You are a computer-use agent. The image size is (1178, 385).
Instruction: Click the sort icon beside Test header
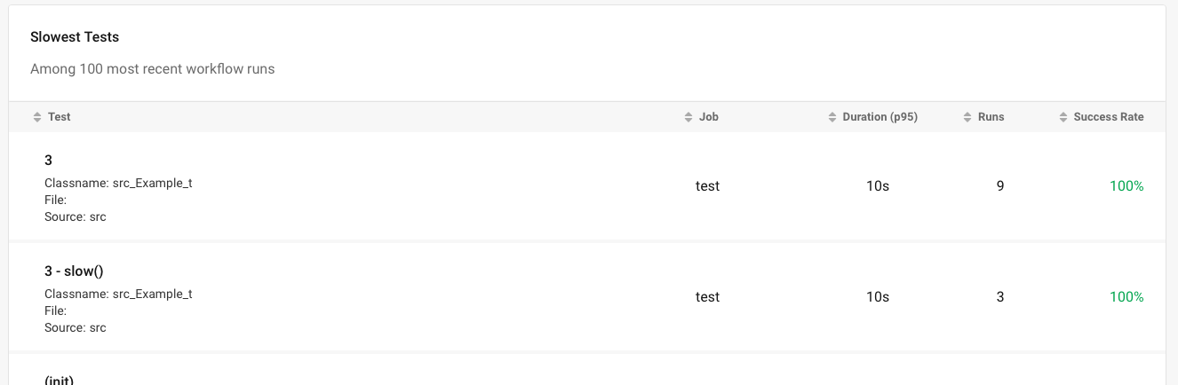click(36, 117)
